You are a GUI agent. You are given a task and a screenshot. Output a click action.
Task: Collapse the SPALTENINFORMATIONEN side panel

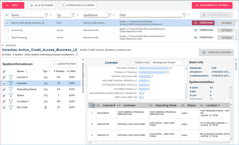tap(83, 60)
